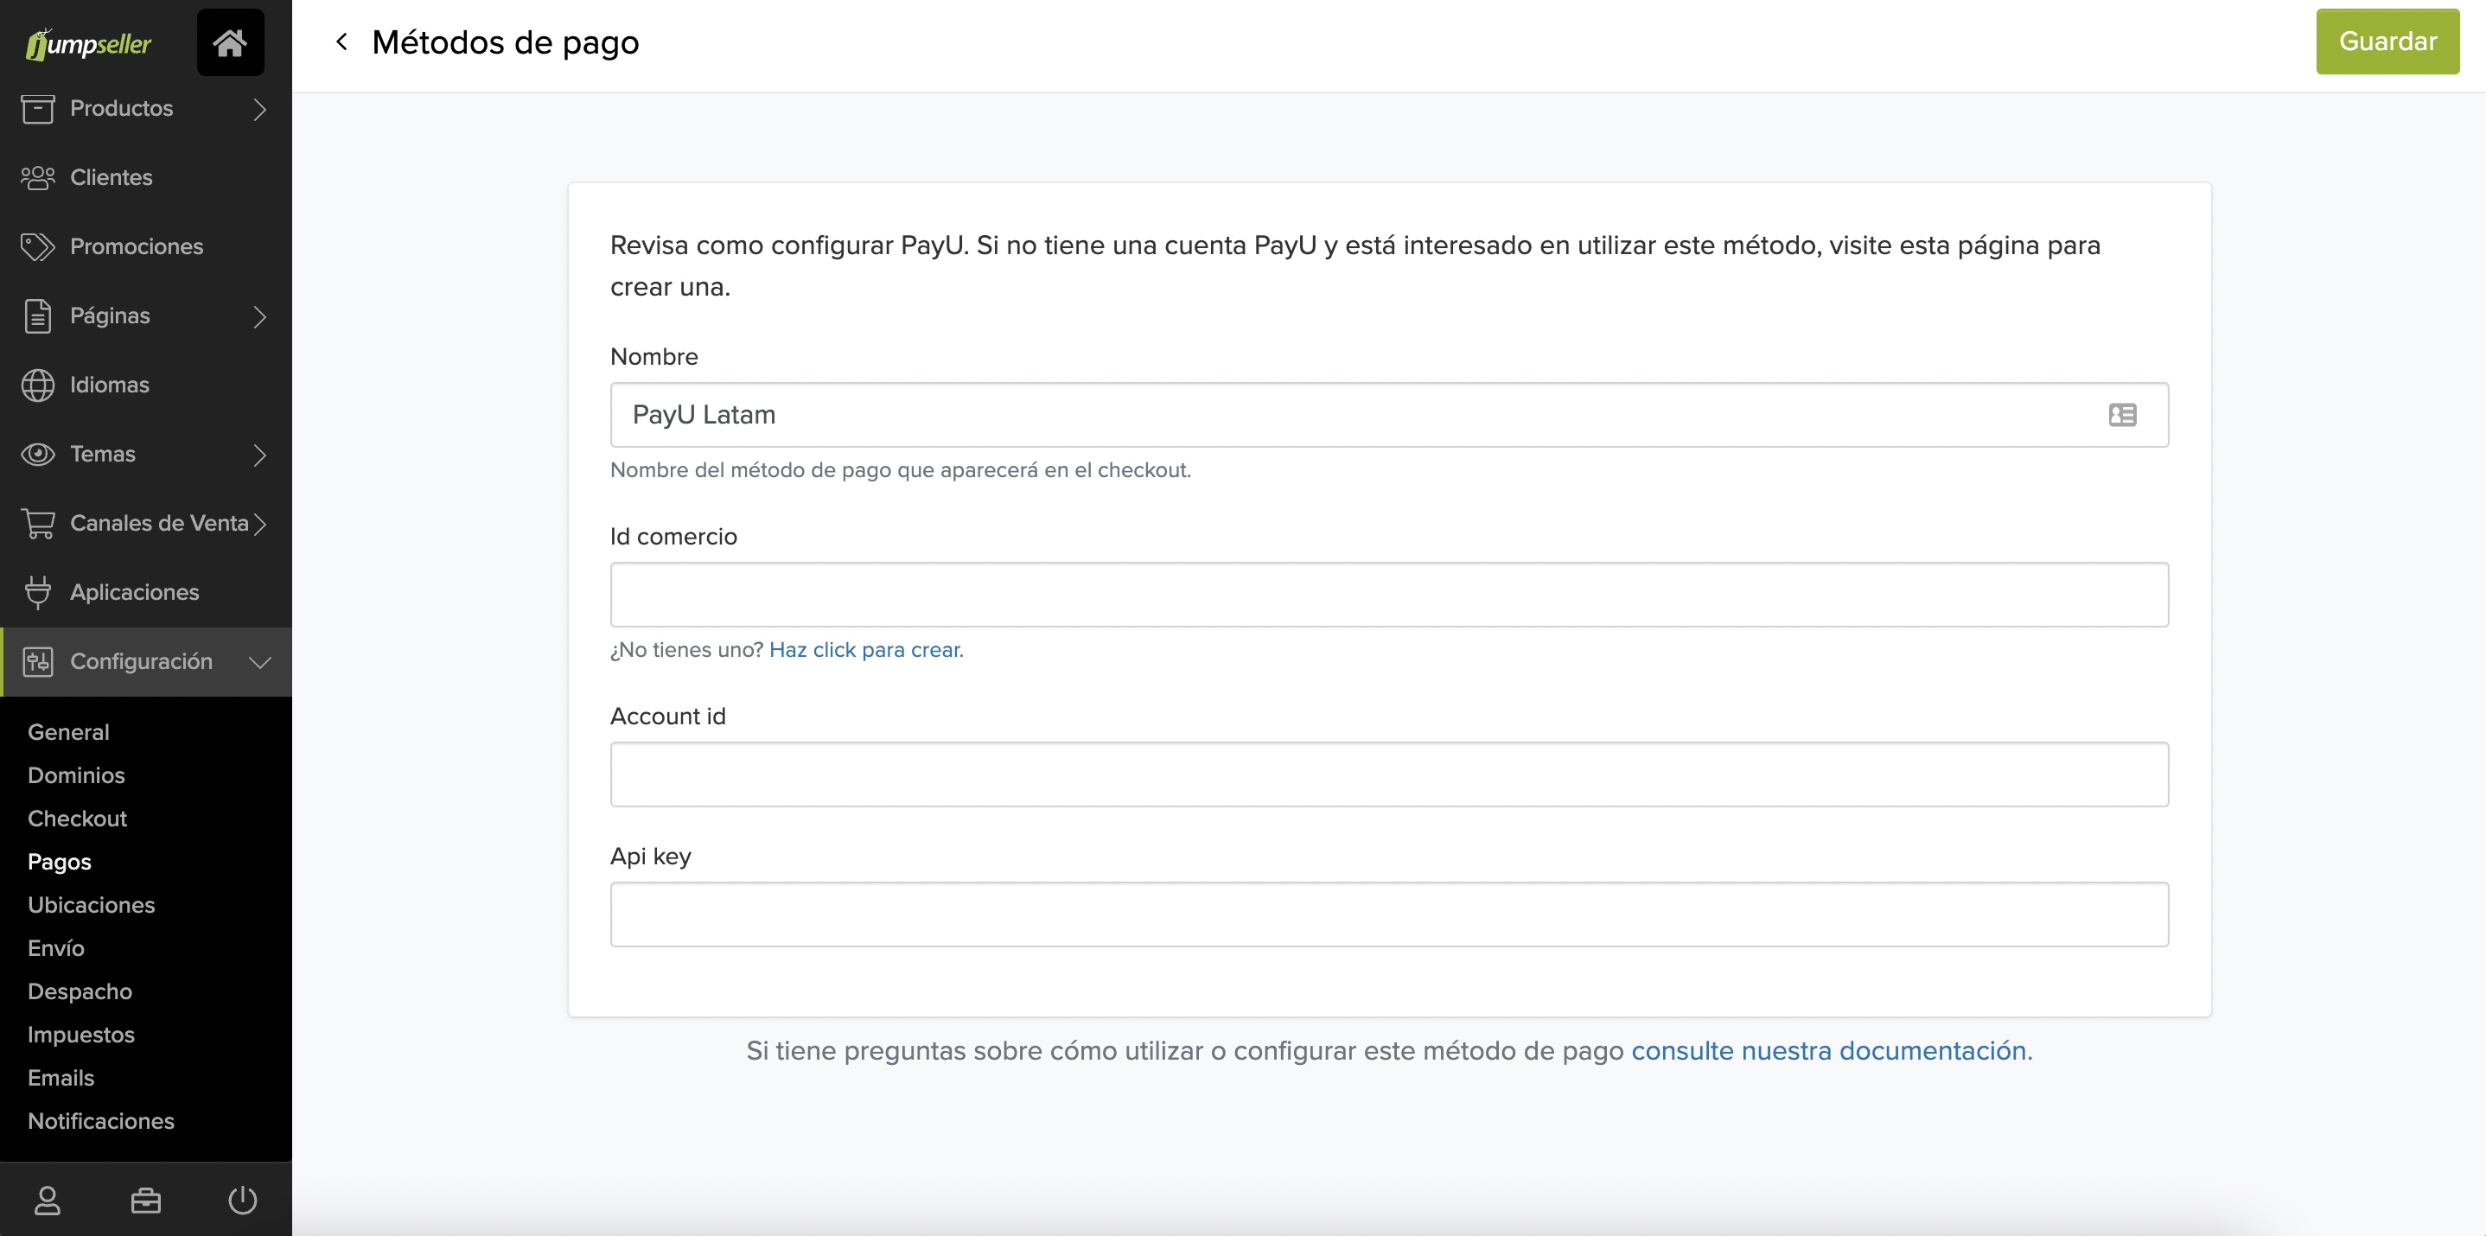Viewport: 2486px width, 1236px height.
Task: Open the user profile icon
Action: (48, 1201)
